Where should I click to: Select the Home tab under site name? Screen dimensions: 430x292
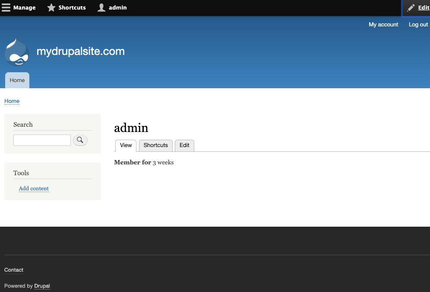pos(17,80)
